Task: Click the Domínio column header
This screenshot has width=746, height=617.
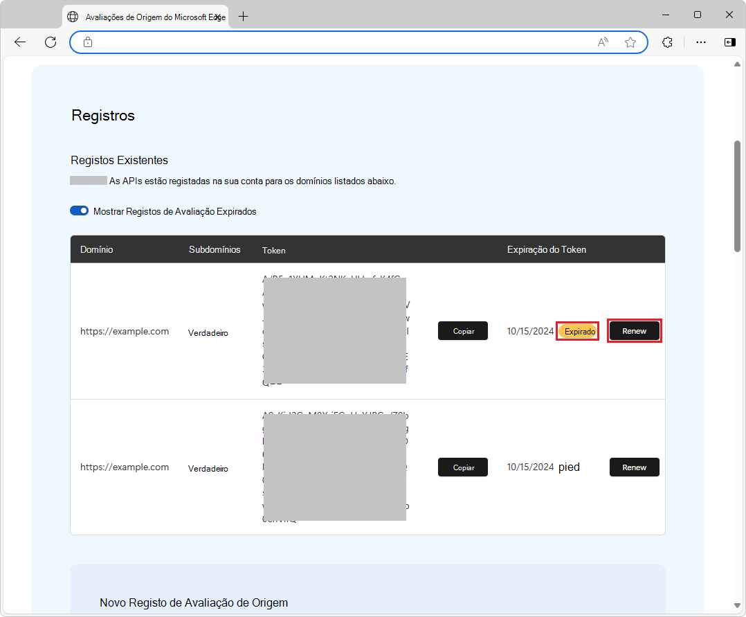Action: tap(97, 249)
